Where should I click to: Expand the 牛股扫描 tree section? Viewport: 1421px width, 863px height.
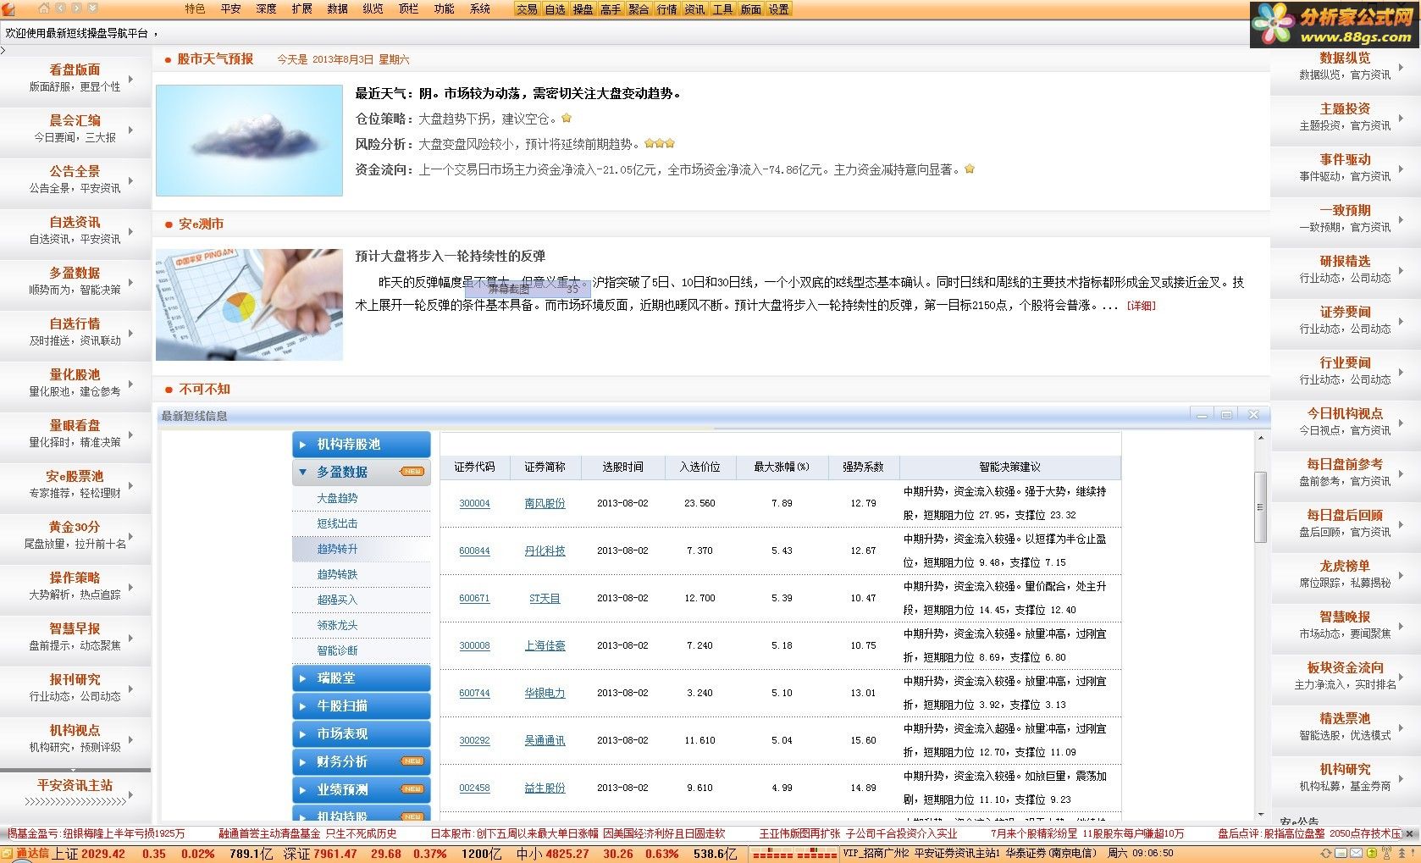303,706
